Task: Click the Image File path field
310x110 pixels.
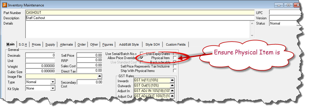Action: tap(61, 76)
